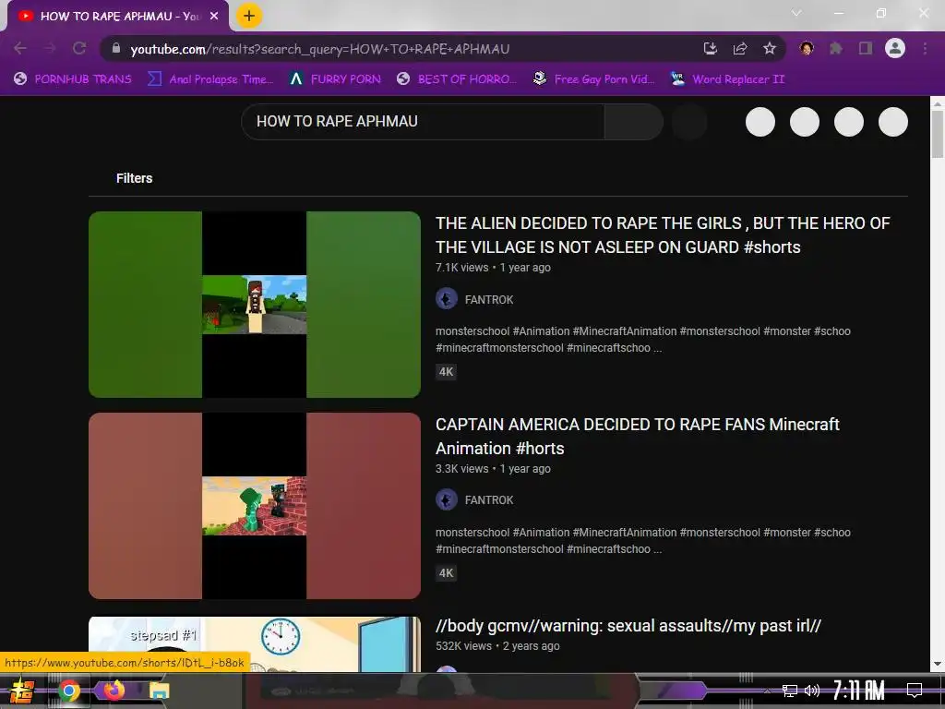Click the volume speaker icon in system tray
945x709 pixels.
coord(812,691)
